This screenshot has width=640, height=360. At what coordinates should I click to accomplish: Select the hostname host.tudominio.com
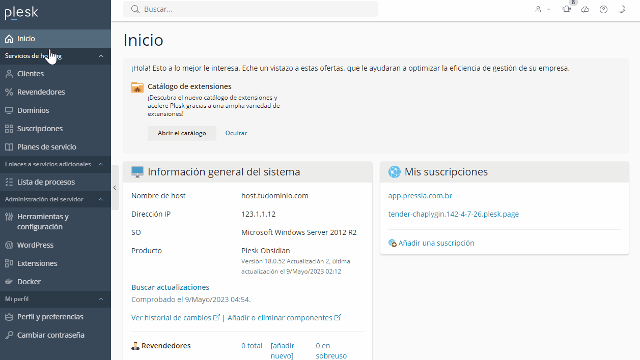coord(275,196)
